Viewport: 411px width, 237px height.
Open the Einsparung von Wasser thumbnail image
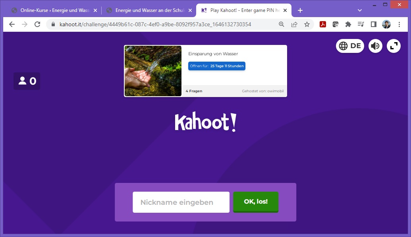(153, 71)
